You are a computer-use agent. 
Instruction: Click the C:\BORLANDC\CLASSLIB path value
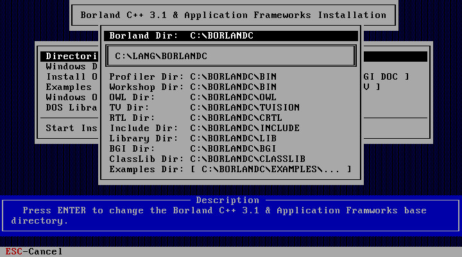point(248,159)
